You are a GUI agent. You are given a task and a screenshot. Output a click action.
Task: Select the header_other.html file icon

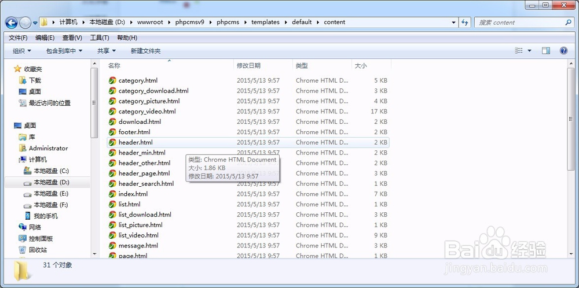coord(112,163)
